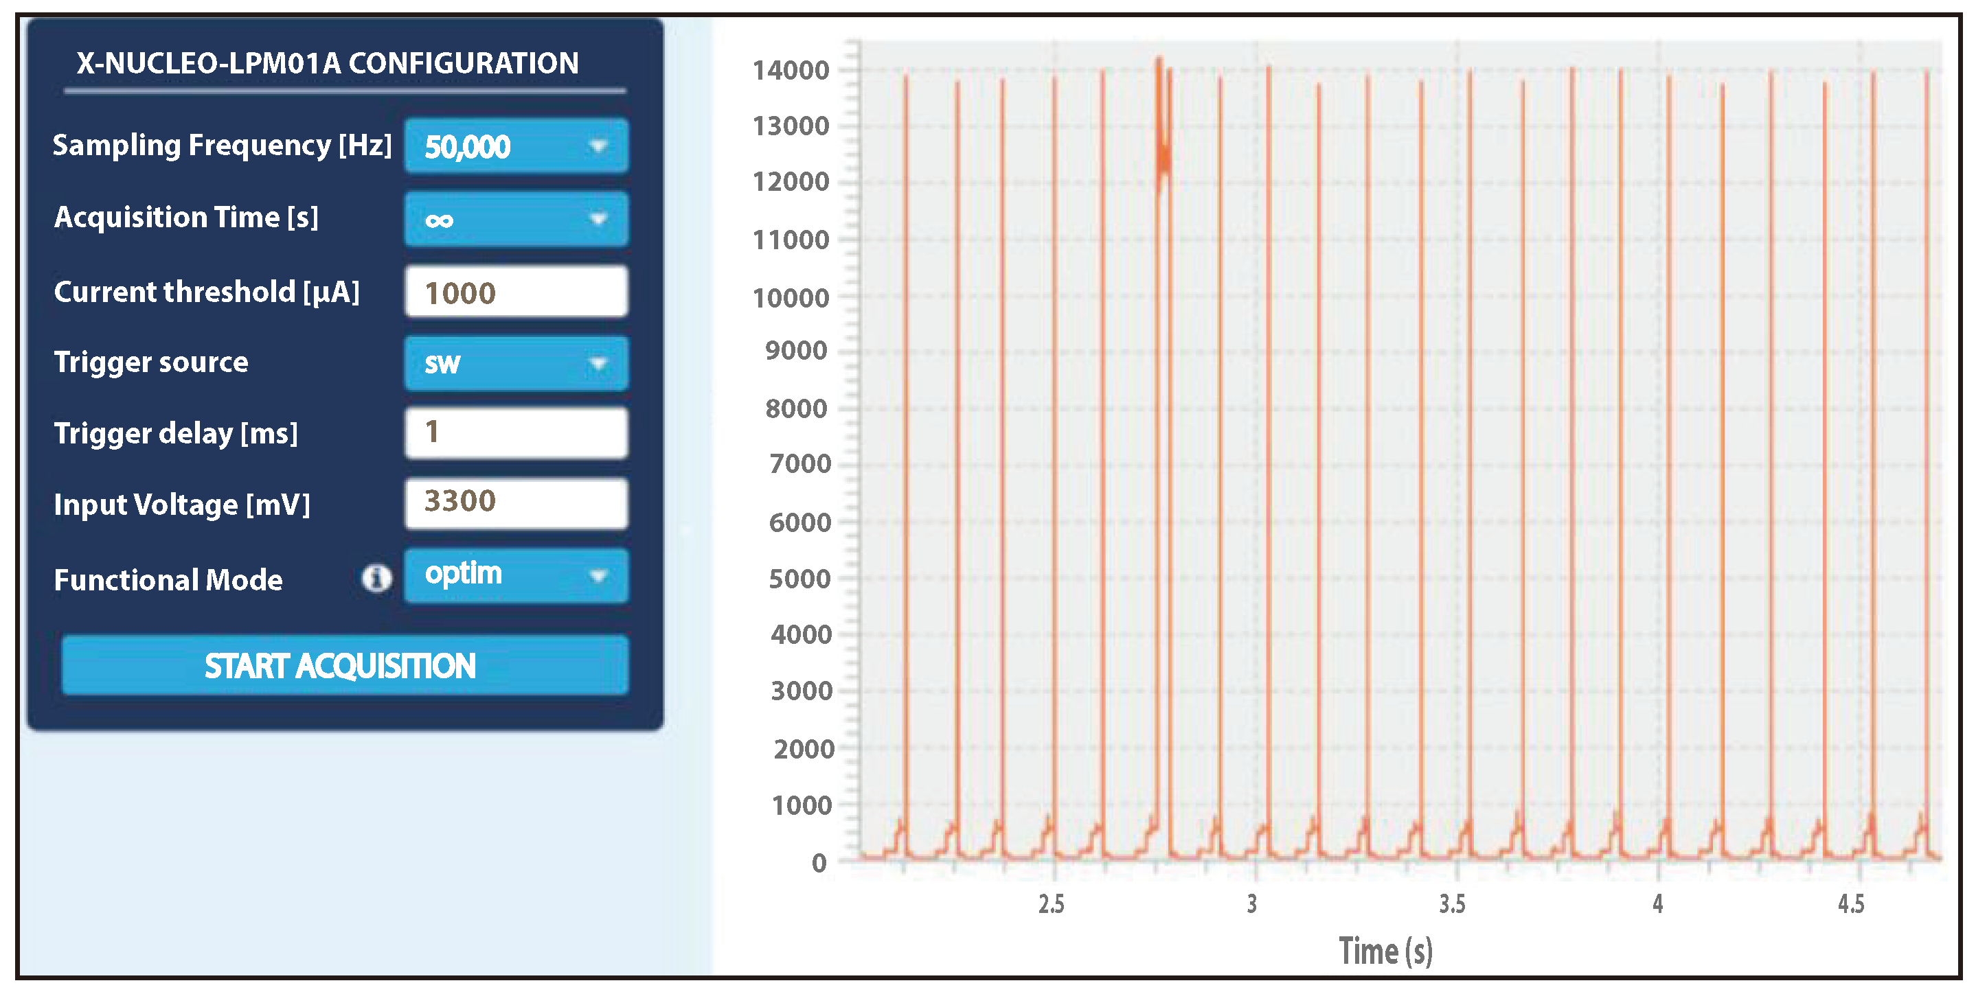Open the Acquisition Time dropdown
This screenshot has height=994, width=1976.
[516, 219]
